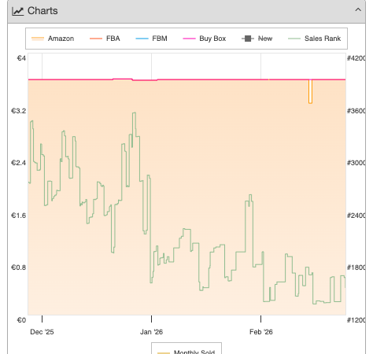Image resolution: width=373 pixels, height=354 pixels.
Task: Click the Buy Box pink line swatch
Action: (x=189, y=39)
